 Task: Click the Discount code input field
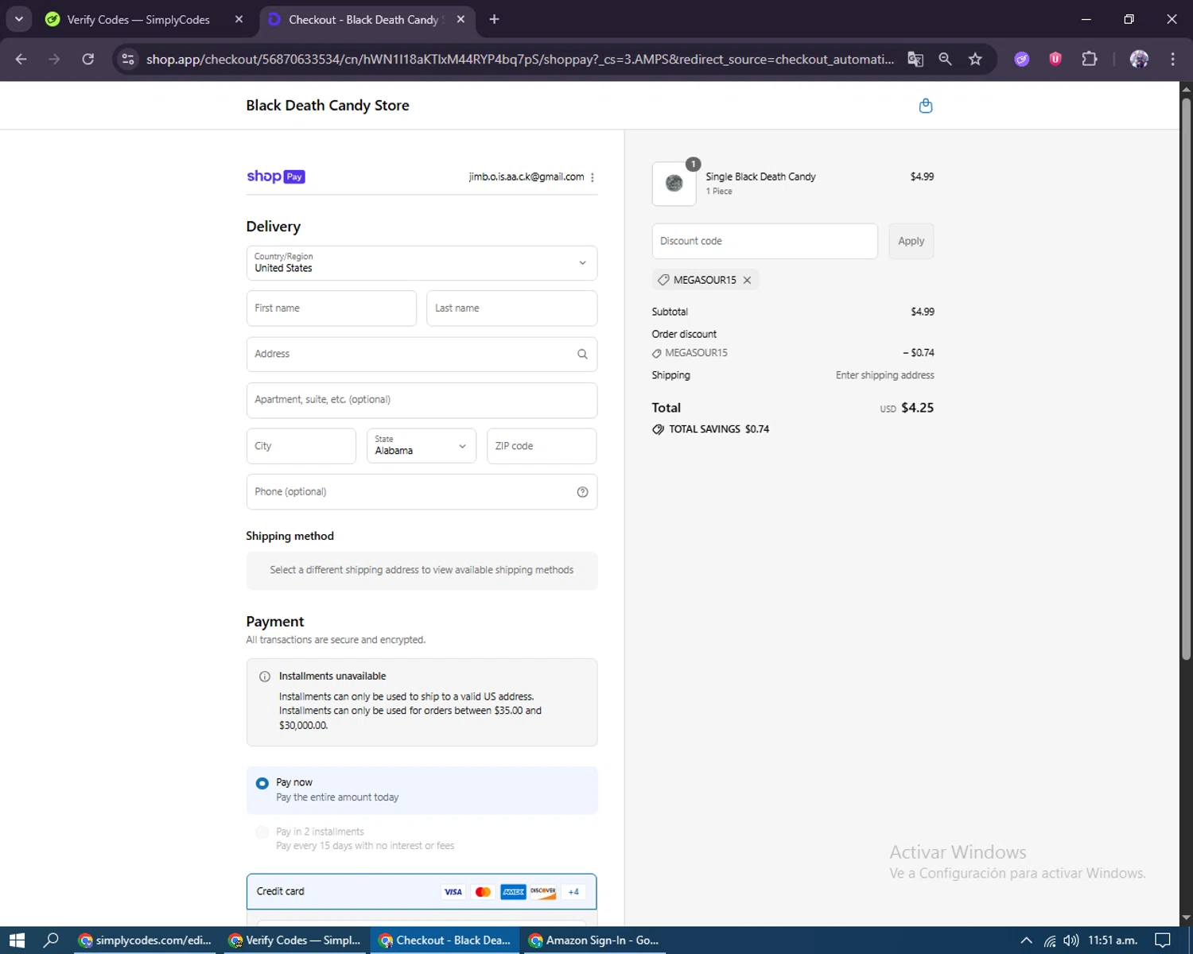coord(764,241)
